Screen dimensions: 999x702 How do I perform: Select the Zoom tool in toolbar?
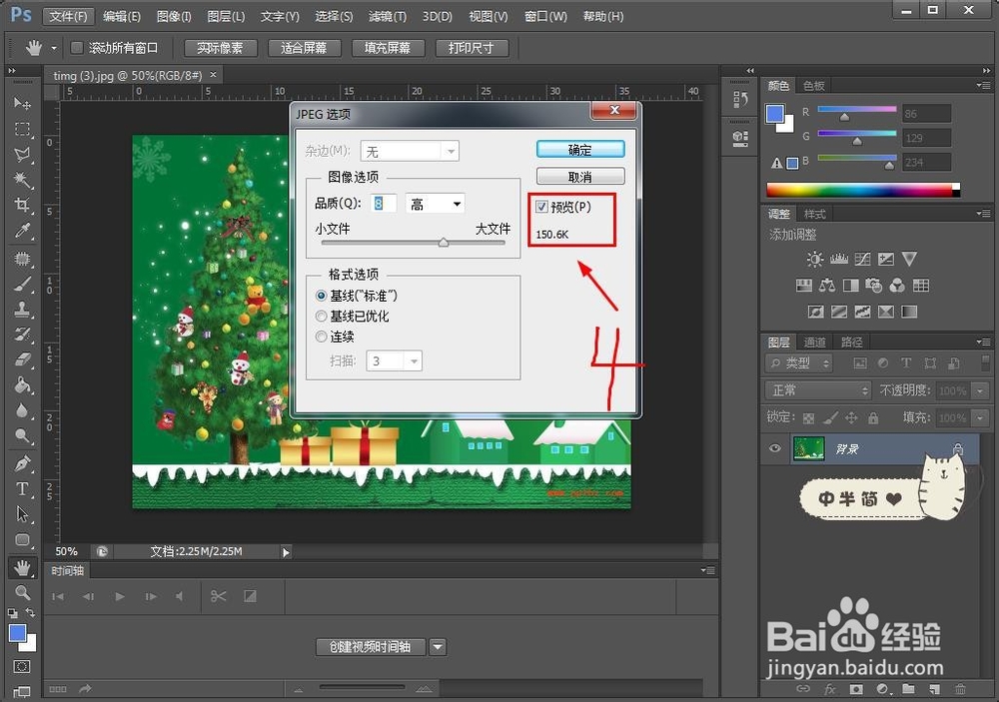(22, 592)
